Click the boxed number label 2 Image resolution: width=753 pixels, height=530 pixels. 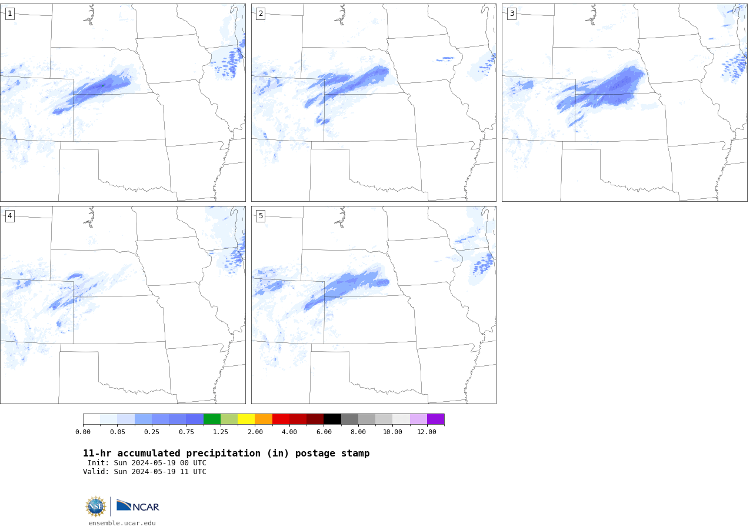(261, 14)
